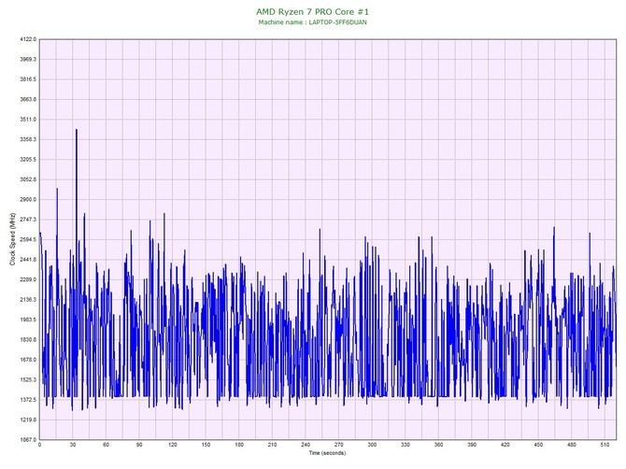Screen dimensions: 626x469
Task: Click the y-axis value 1525.3
Action: [x=28, y=380]
